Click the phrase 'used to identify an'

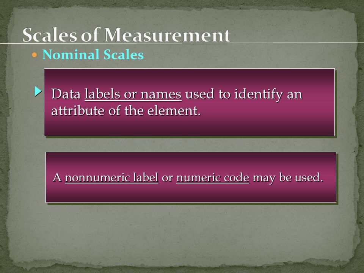(244, 94)
